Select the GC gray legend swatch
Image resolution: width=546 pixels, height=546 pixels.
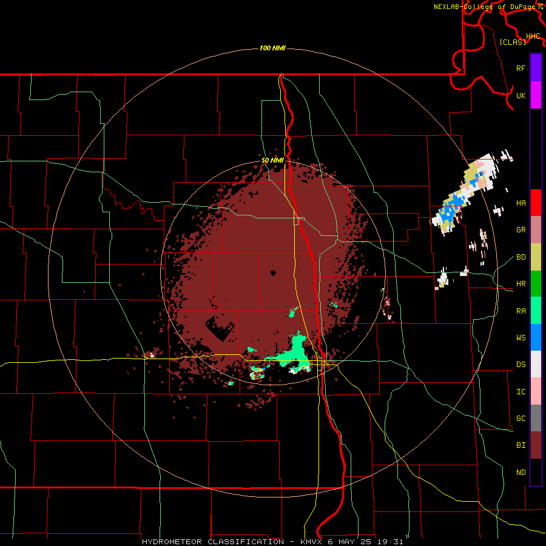[536, 418]
